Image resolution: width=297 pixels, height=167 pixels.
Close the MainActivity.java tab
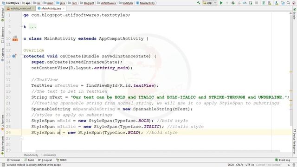tap(64, 8)
